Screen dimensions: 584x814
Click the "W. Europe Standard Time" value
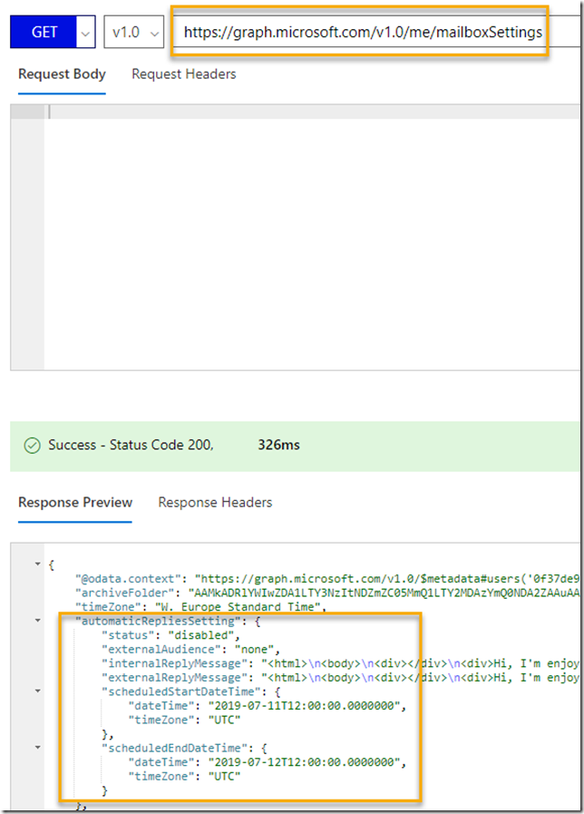[x=238, y=607]
